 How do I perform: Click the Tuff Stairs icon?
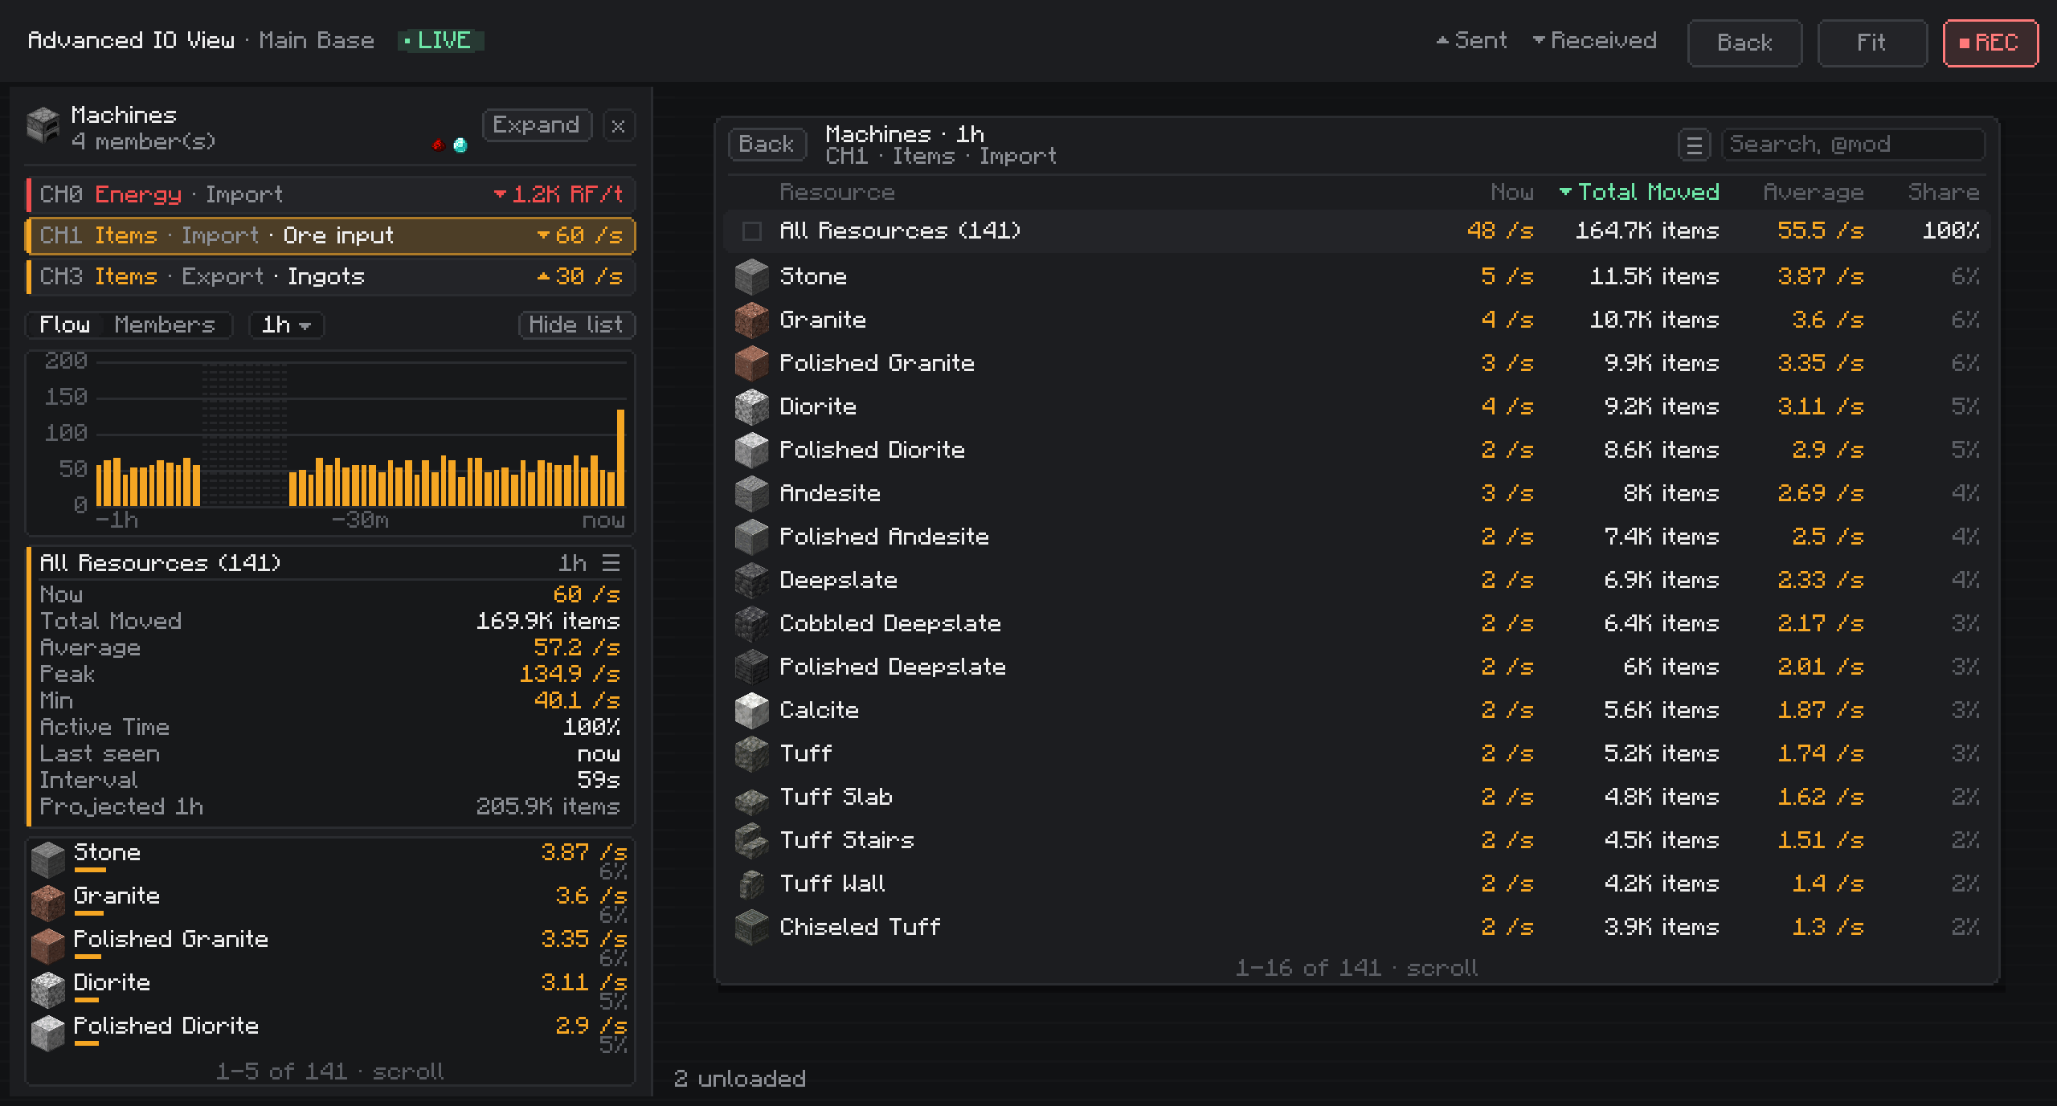tap(752, 840)
